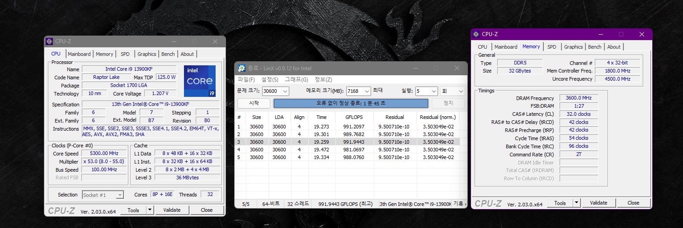Expand the 메모리 크기 7168 combo box
Screen dimensions: 683x228
point(367,91)
